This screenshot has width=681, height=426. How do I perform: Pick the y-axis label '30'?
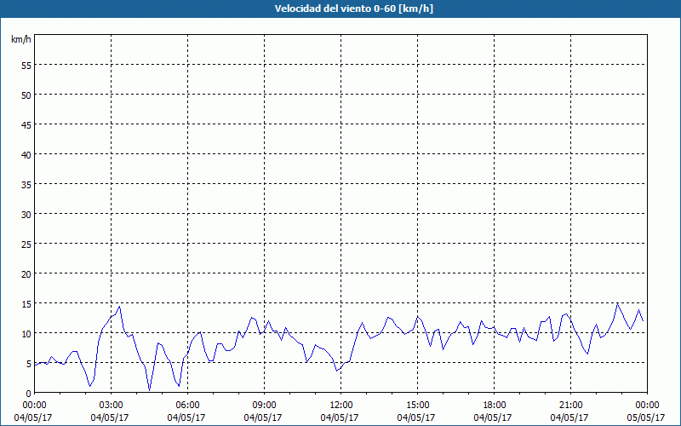26,215
